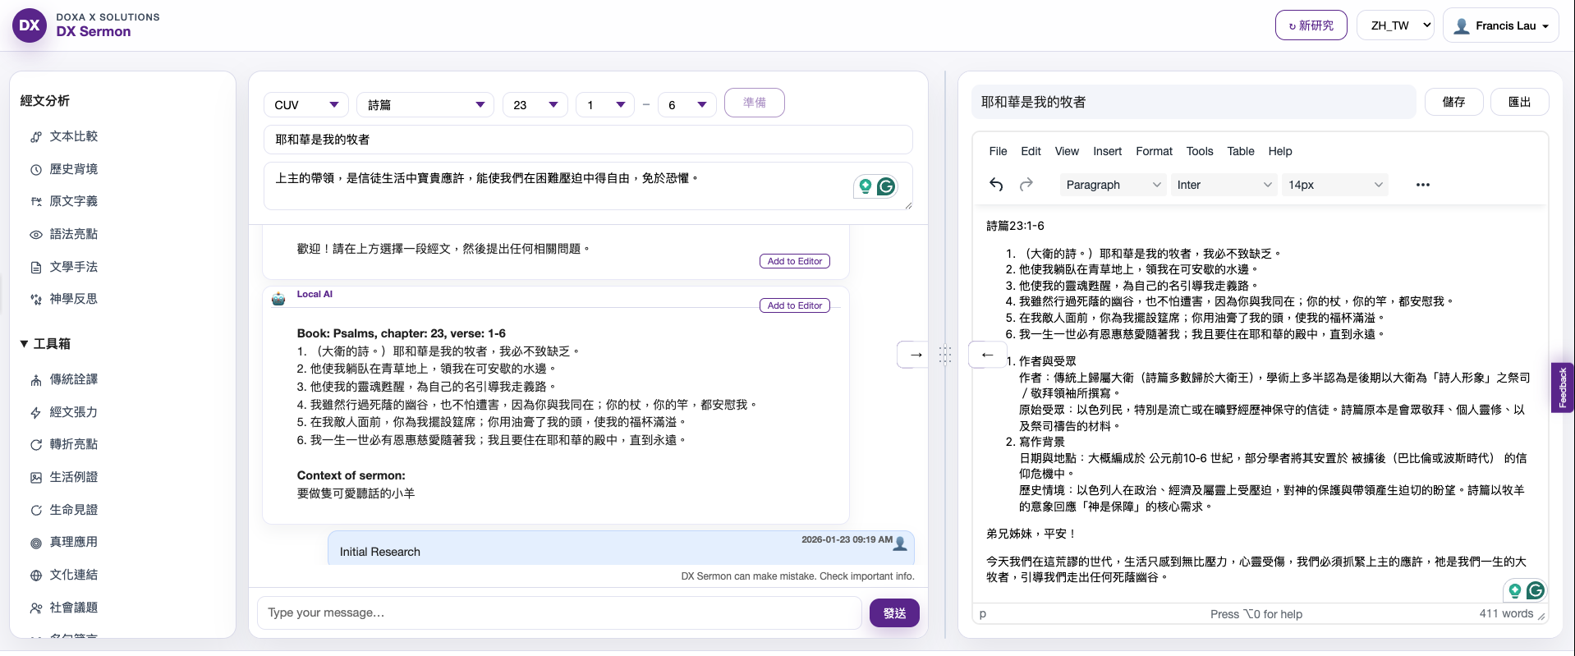Click the Type your message input field
This screenshot has width=1575, height=656.
558,612
